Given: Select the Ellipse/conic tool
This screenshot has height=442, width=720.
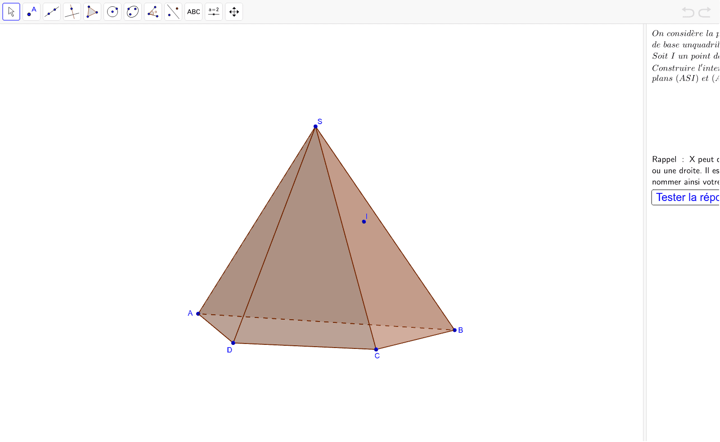Looking at the screenshot, I should click(x=133, y=12).
